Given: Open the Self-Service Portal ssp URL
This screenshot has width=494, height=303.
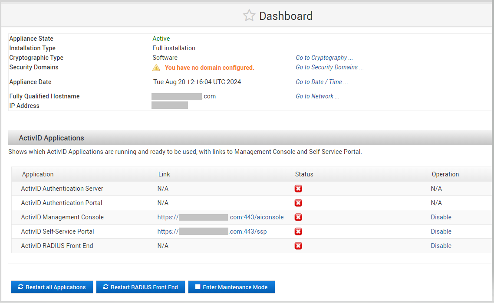Looking at the screenshot, I should (212, 231).
